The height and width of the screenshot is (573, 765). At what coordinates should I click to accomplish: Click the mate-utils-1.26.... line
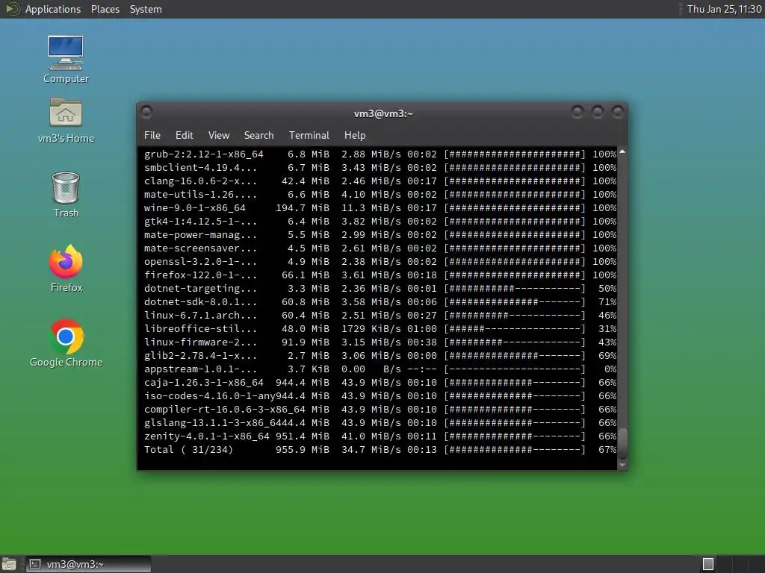380,195
